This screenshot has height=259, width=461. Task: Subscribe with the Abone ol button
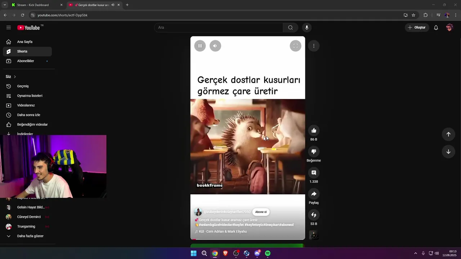[x=261, y=212]
